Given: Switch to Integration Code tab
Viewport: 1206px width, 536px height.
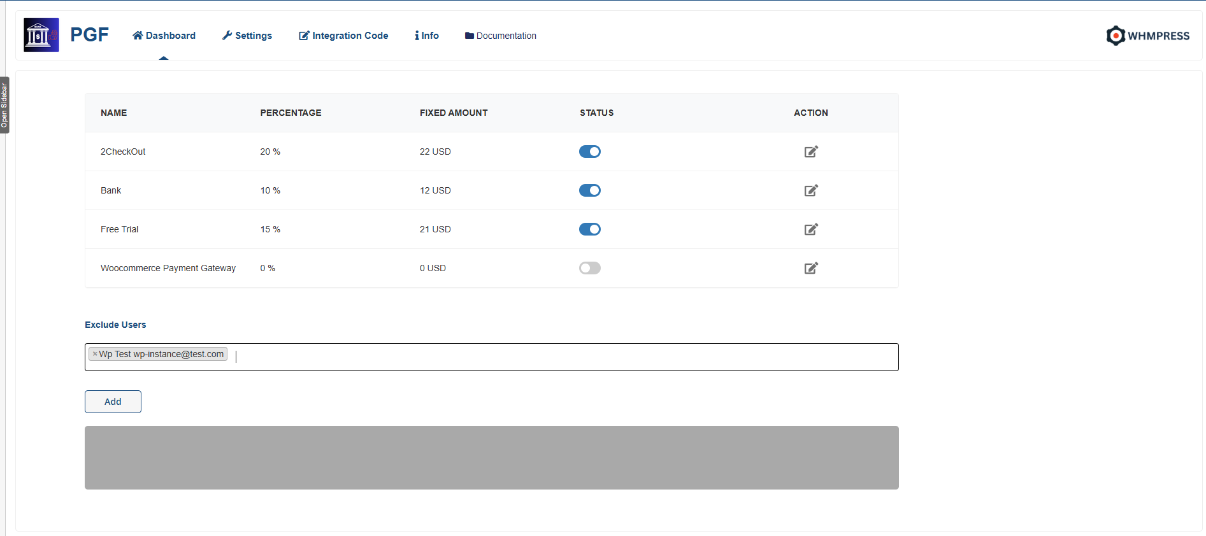Looking at the screenshot, I should (x=343, y=36).
